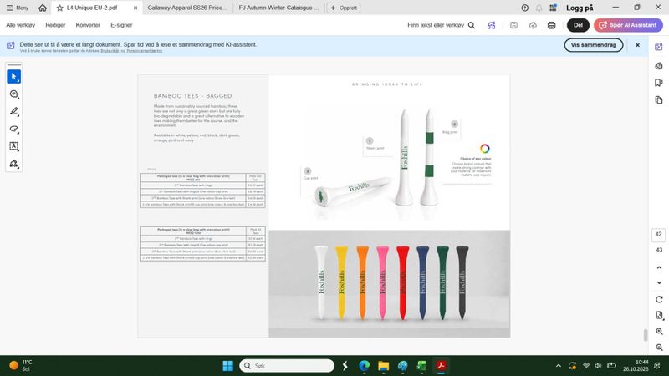The image size is (669, 376).
Task: Go to the previous page arrow
Action: pos(659,267)
